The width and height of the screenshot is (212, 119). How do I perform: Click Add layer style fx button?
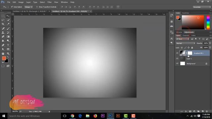186,111
